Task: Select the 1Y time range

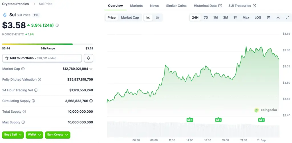Action: pyautogui.click(x=235, y=18)
